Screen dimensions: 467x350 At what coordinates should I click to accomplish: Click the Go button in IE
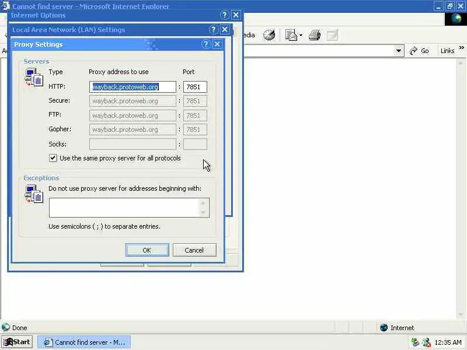coord(419,51)
